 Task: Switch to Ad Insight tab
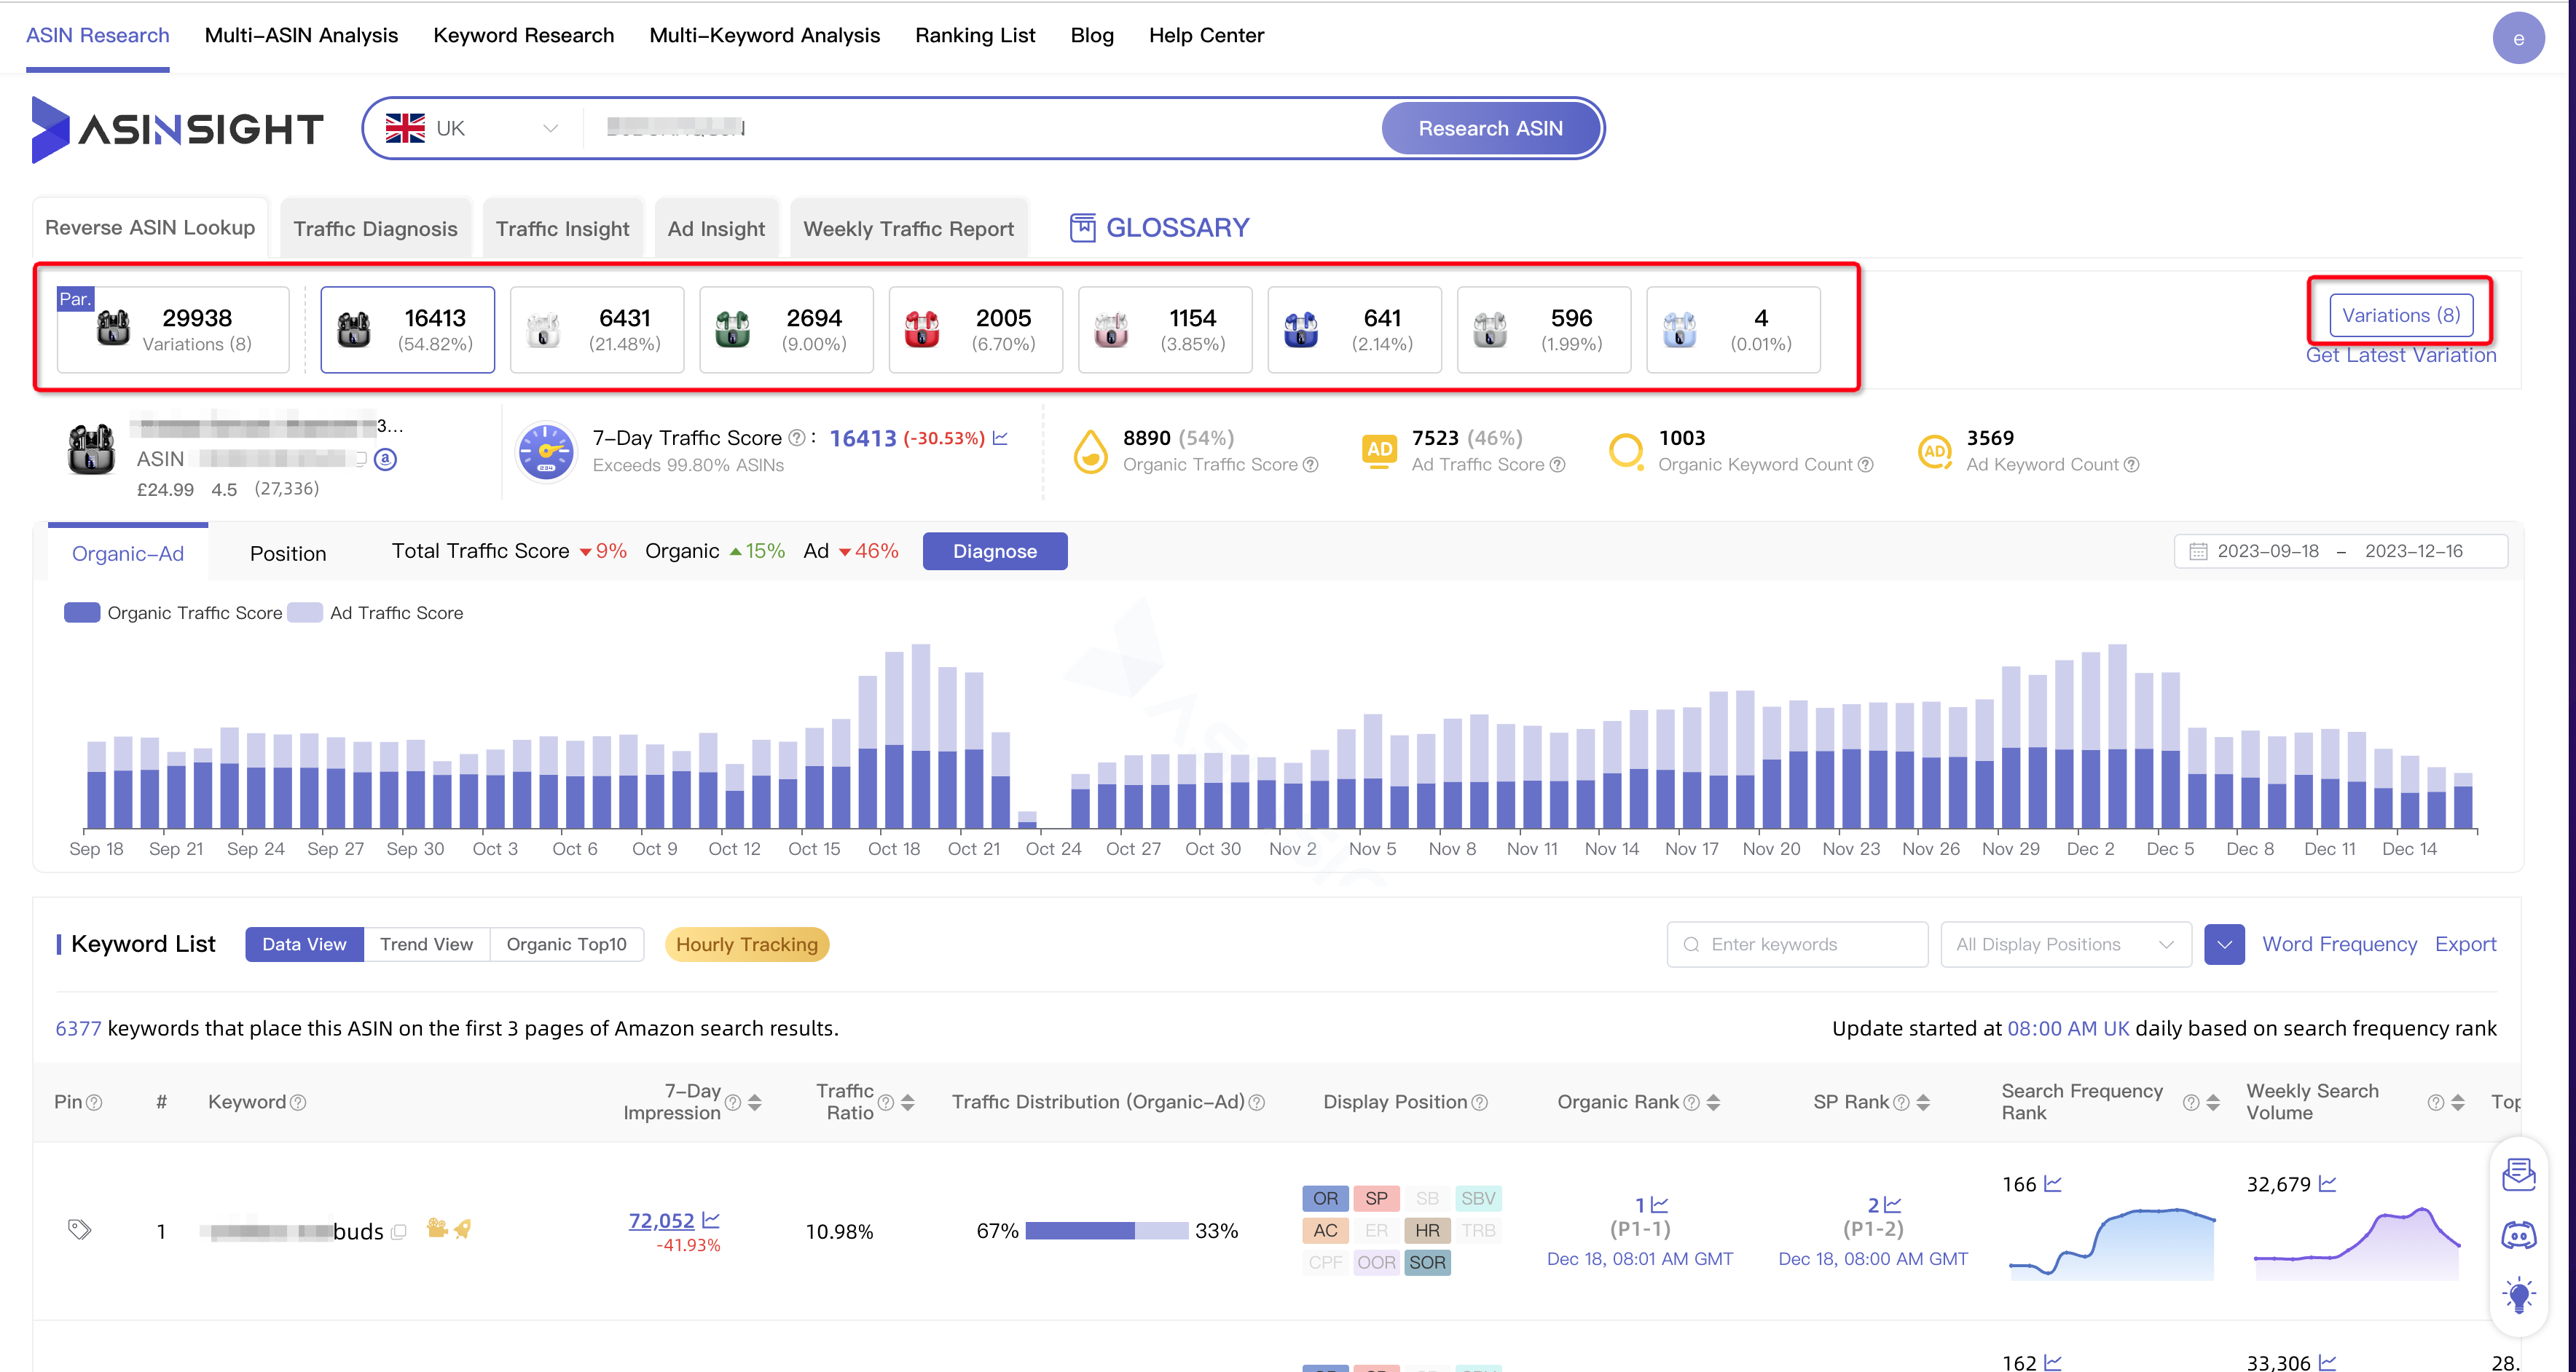tap(716, 228)
